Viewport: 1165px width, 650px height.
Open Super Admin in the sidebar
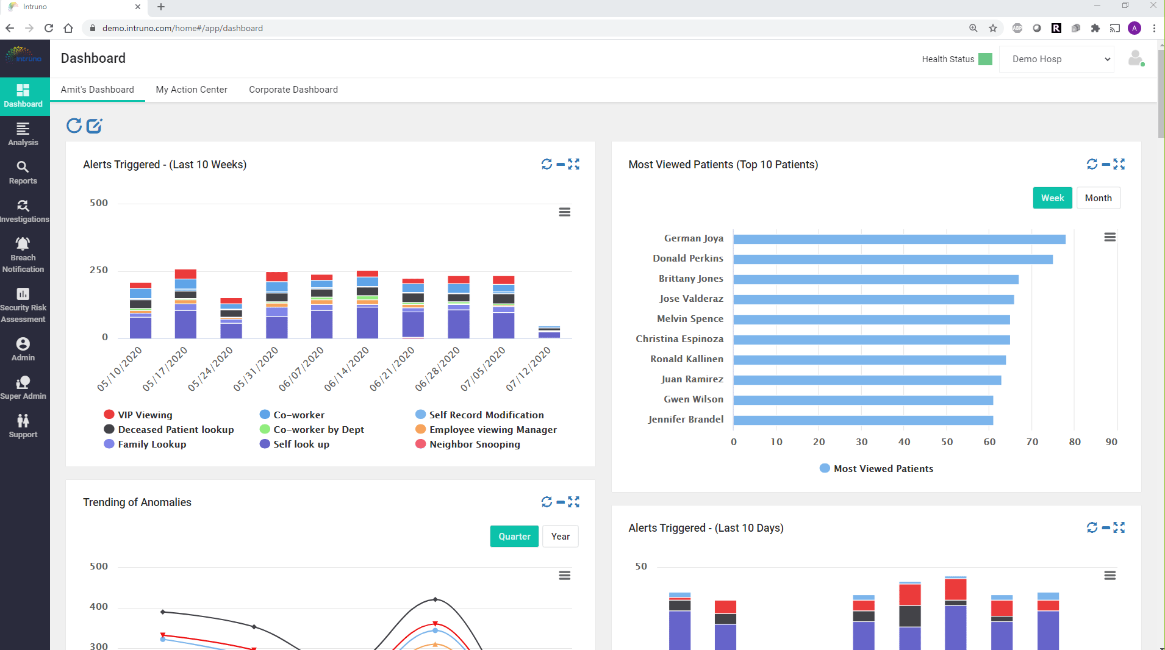[23, 388]
